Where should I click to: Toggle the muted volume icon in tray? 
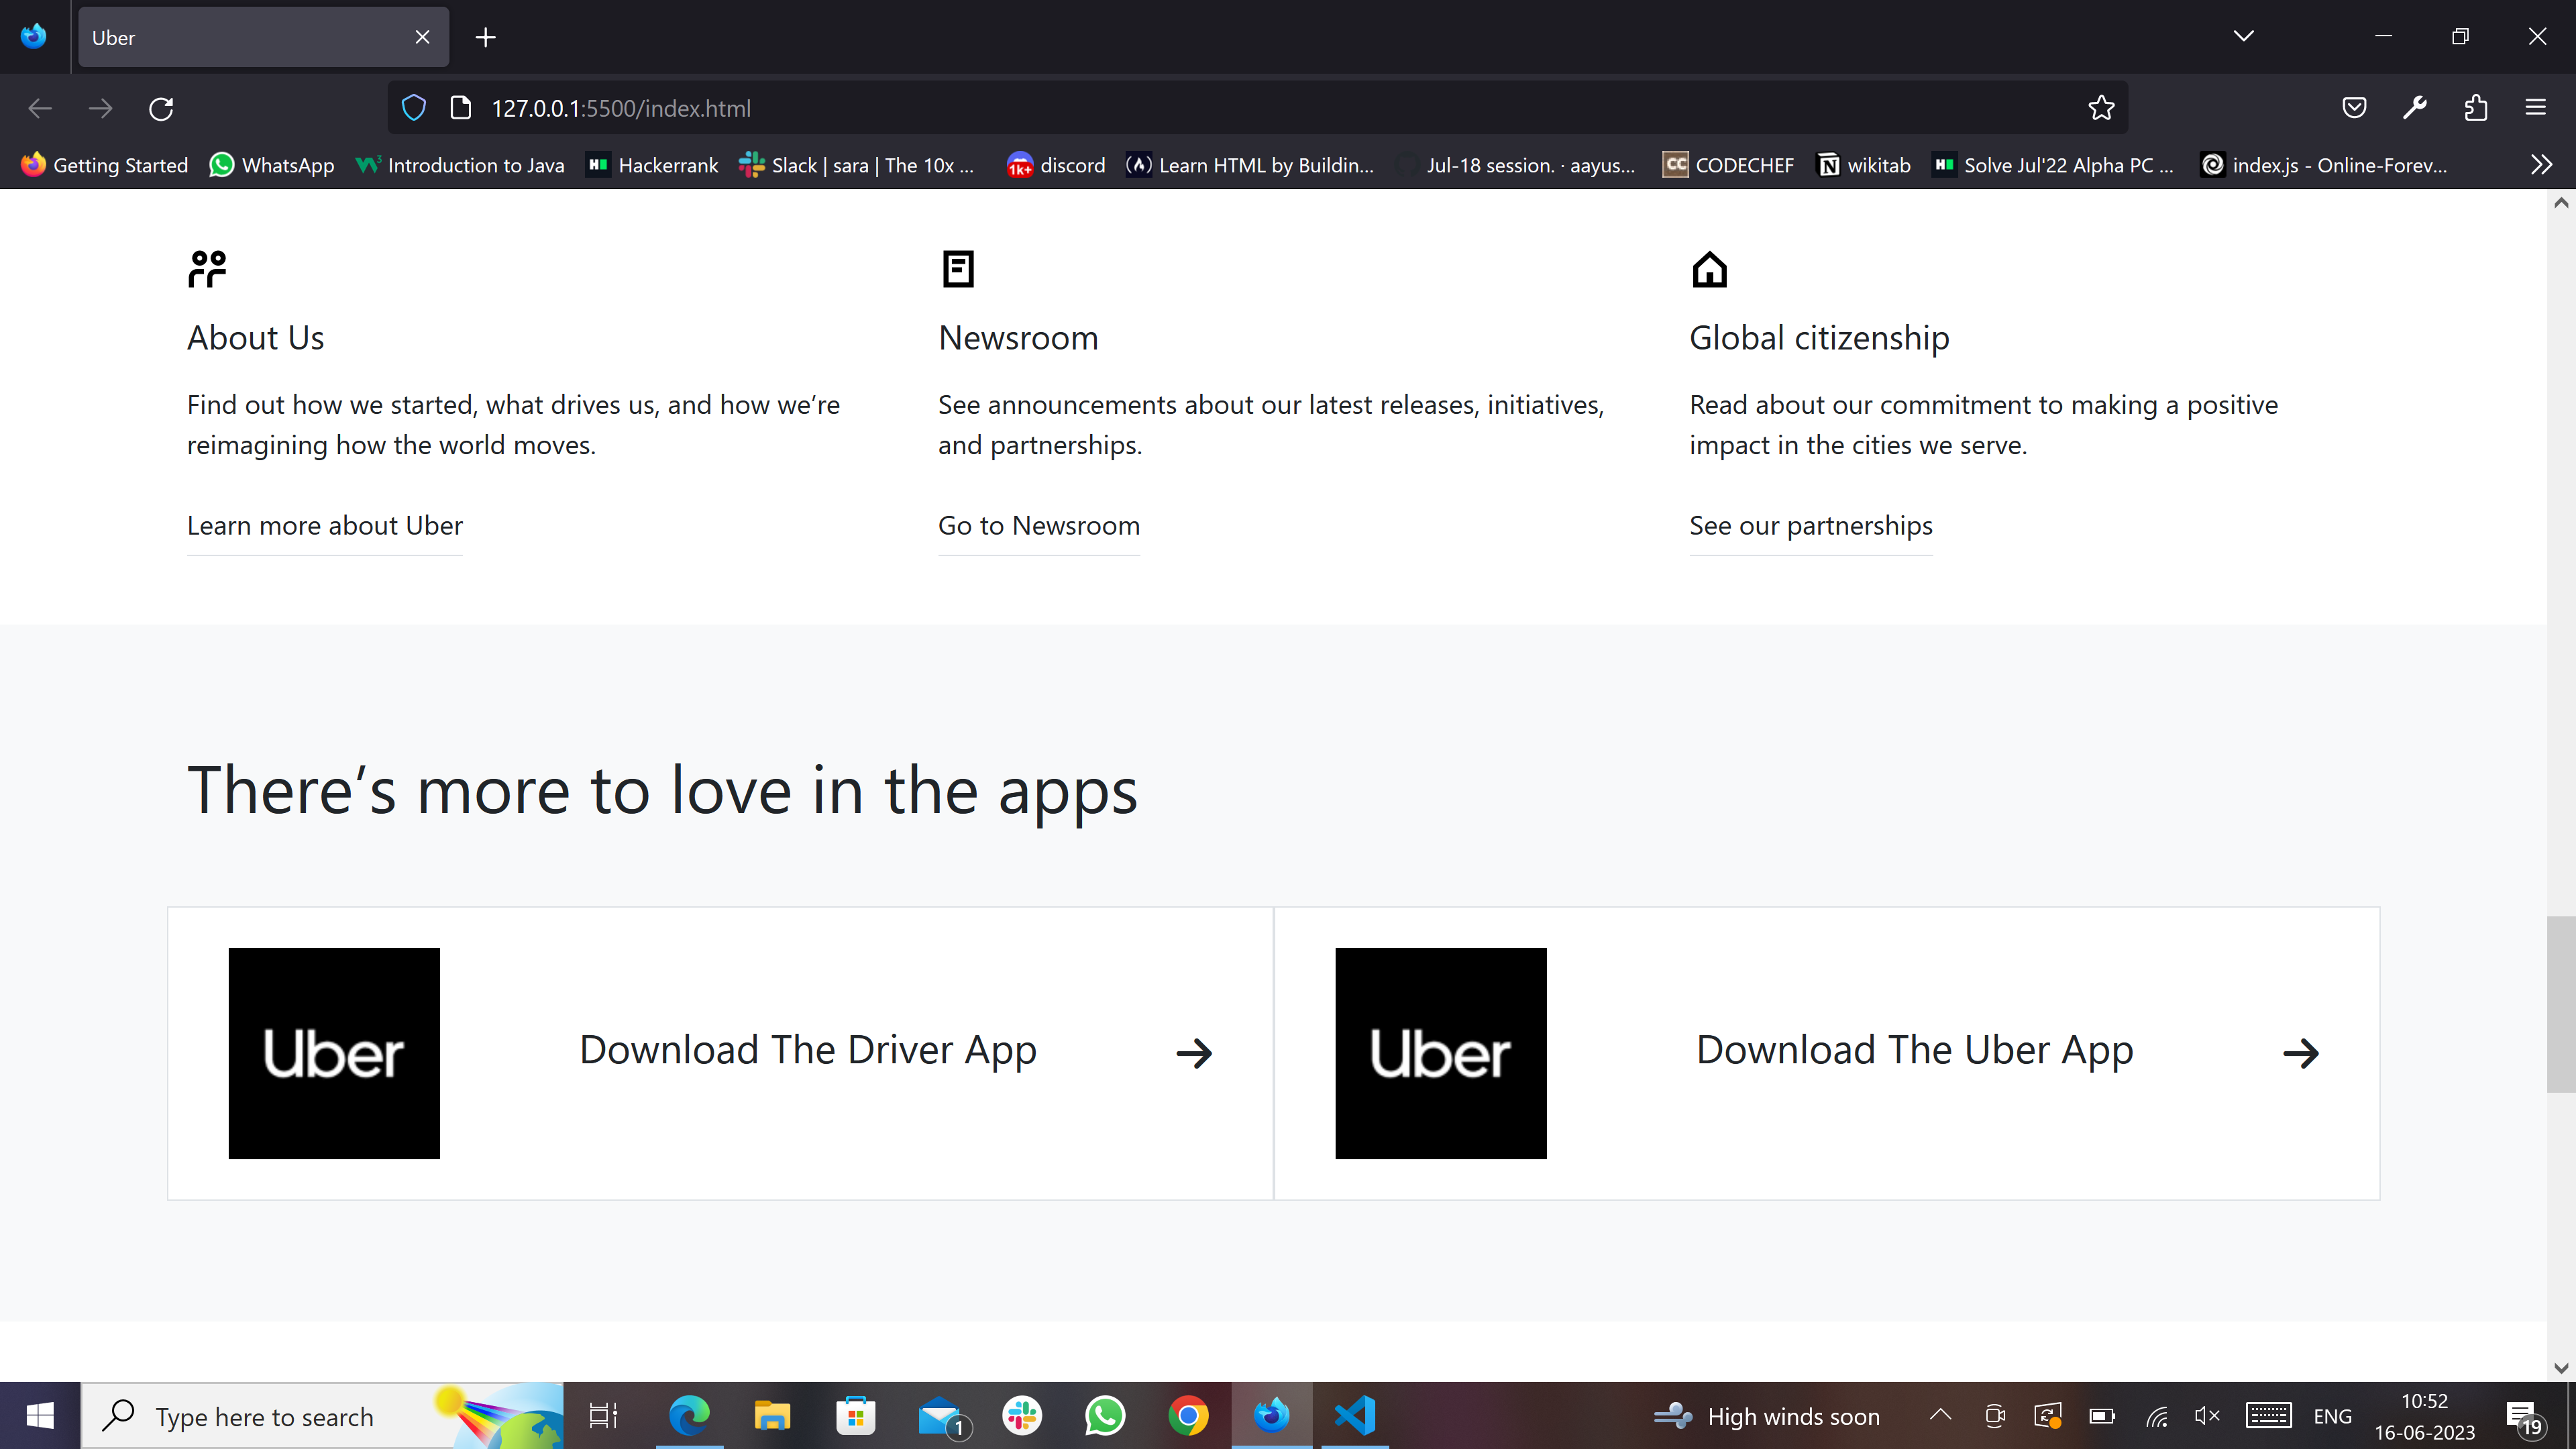(x=2206, y=1416)
